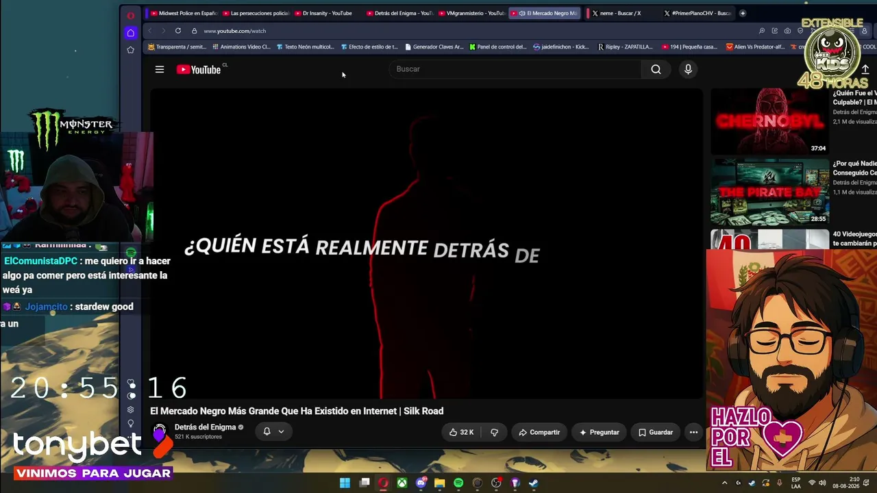The width and height of the screenshot is (877, 493).
Task: Open the Transparenta / semit... bookmark
Action: pos(177,47)
